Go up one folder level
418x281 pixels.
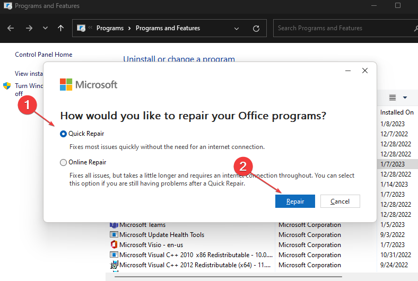(60, 28)
